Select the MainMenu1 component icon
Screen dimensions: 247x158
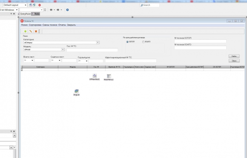[109, 76]
